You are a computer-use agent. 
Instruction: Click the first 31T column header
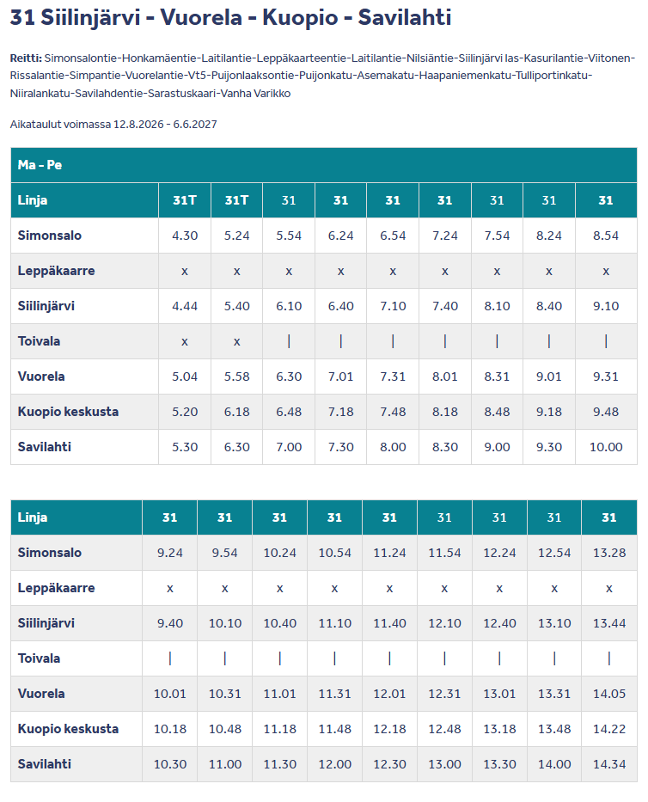pyautogui.click(x=185, y=200)
